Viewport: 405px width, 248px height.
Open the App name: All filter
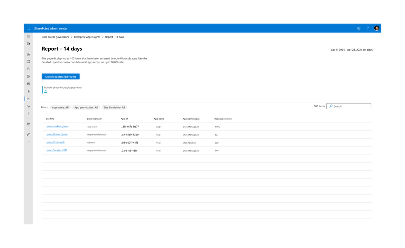pyautogui.click(x=60, y=108)
